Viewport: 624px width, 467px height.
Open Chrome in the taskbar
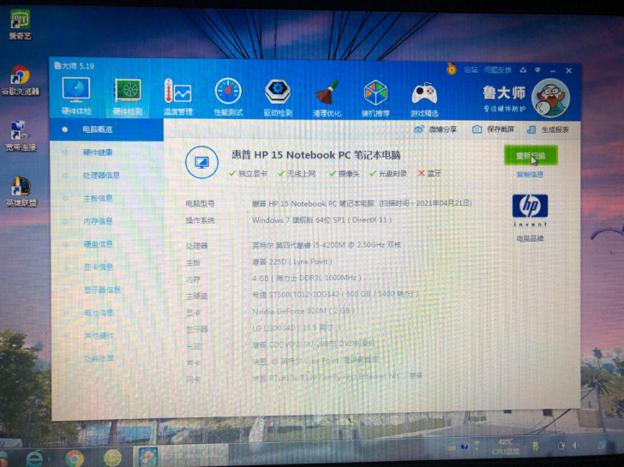click(74, 458)
